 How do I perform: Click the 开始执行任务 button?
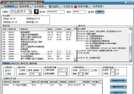pyautogui.click(x=118, y=92)
